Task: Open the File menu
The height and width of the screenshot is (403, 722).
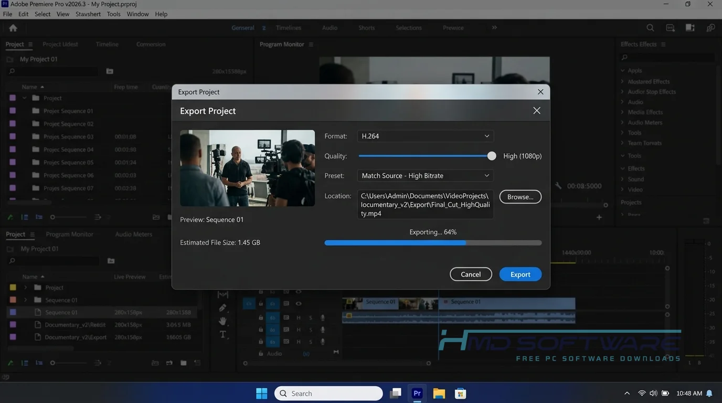Action: tap(7, 14)
